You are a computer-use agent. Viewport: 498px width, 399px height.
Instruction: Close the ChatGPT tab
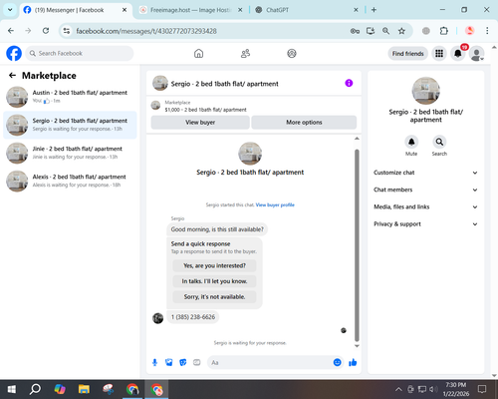click(356, 10)
